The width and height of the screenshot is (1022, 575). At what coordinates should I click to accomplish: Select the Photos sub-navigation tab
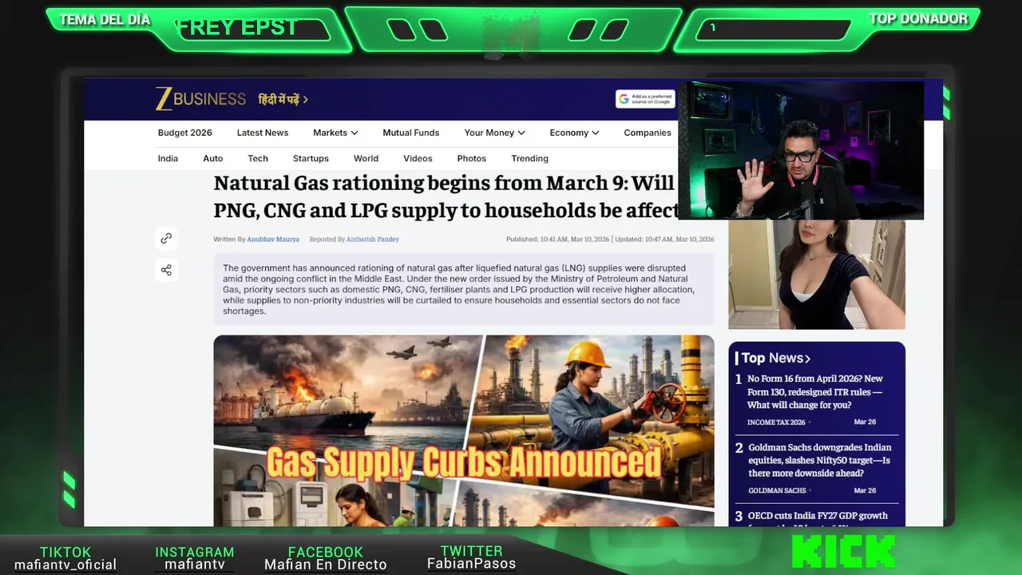click(472, 158)
